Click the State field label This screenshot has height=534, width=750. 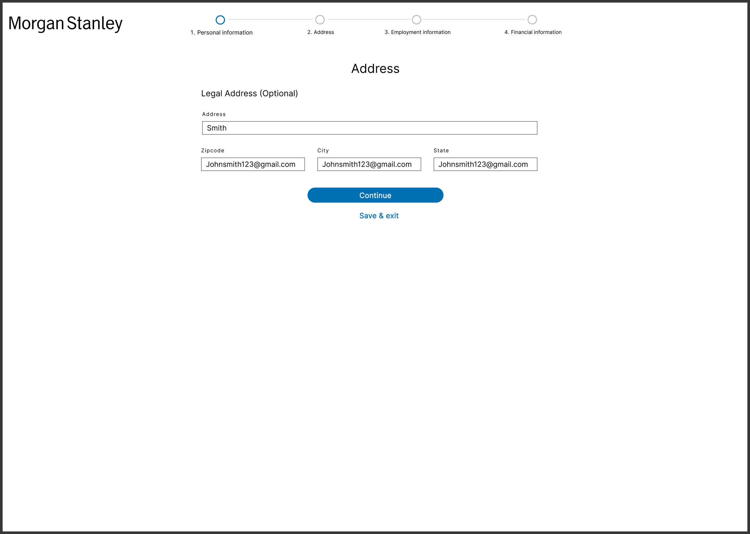click(x=441, y=151)
